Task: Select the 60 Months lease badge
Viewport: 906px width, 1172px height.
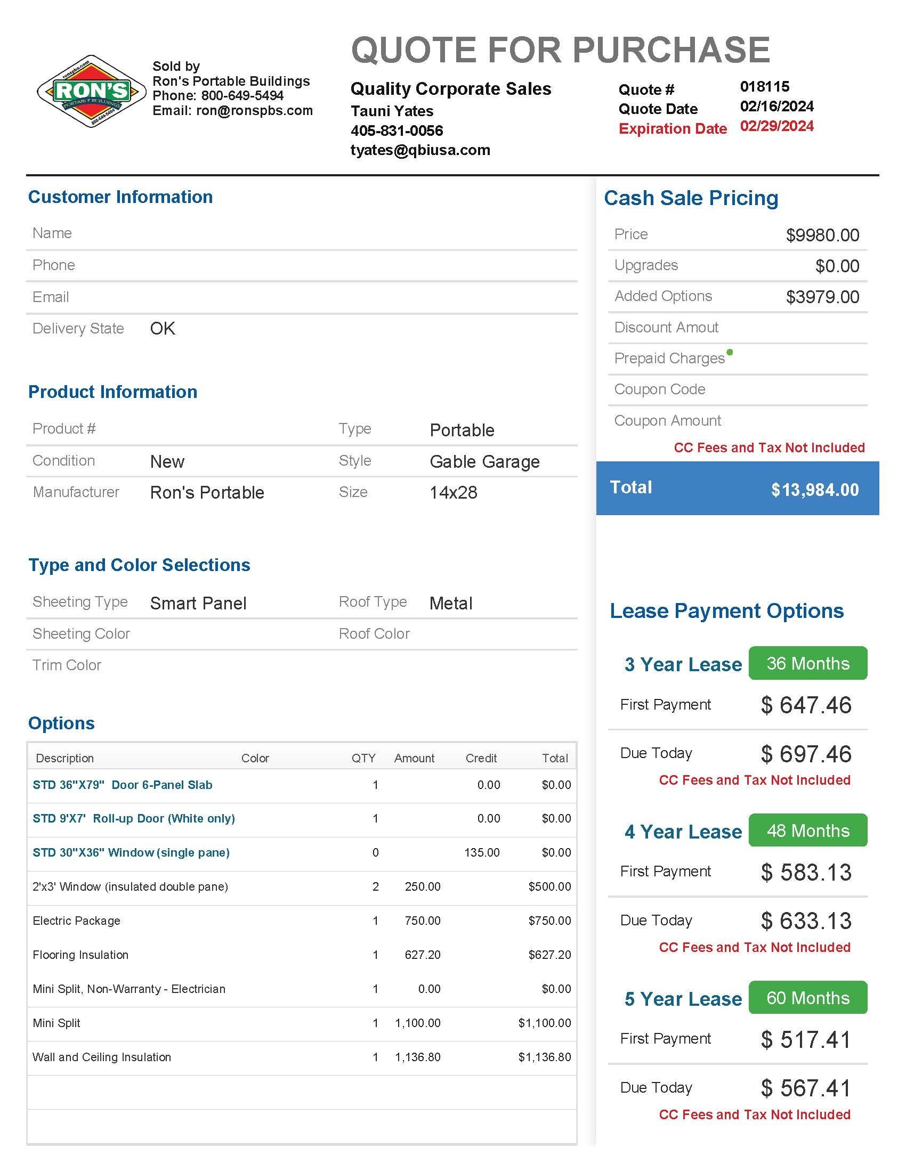Action: 808,998
